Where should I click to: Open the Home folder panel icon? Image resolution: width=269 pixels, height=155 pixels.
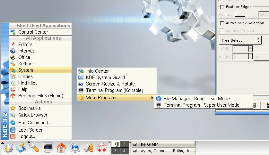[x=61, y=148]
